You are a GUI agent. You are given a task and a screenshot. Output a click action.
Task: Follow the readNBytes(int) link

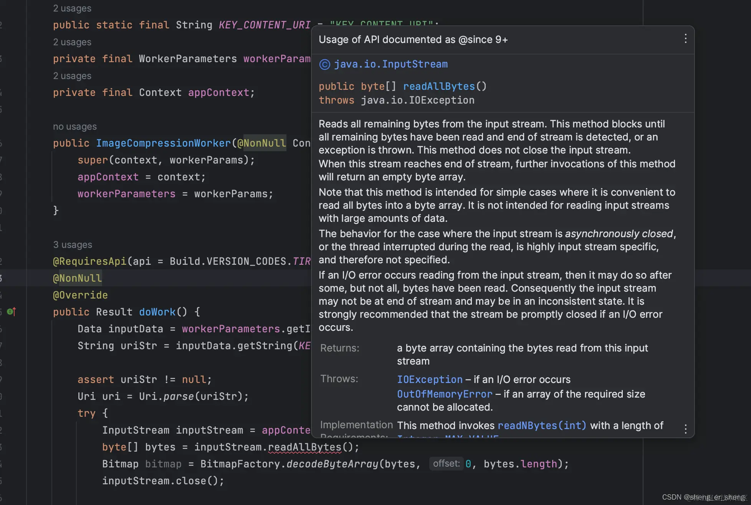coord(542,426)
